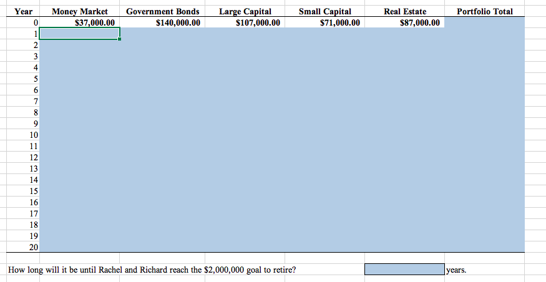Click the fill handle of the selected cell
The height and width of the screenshot is (282, 546).
click(120, 39)
